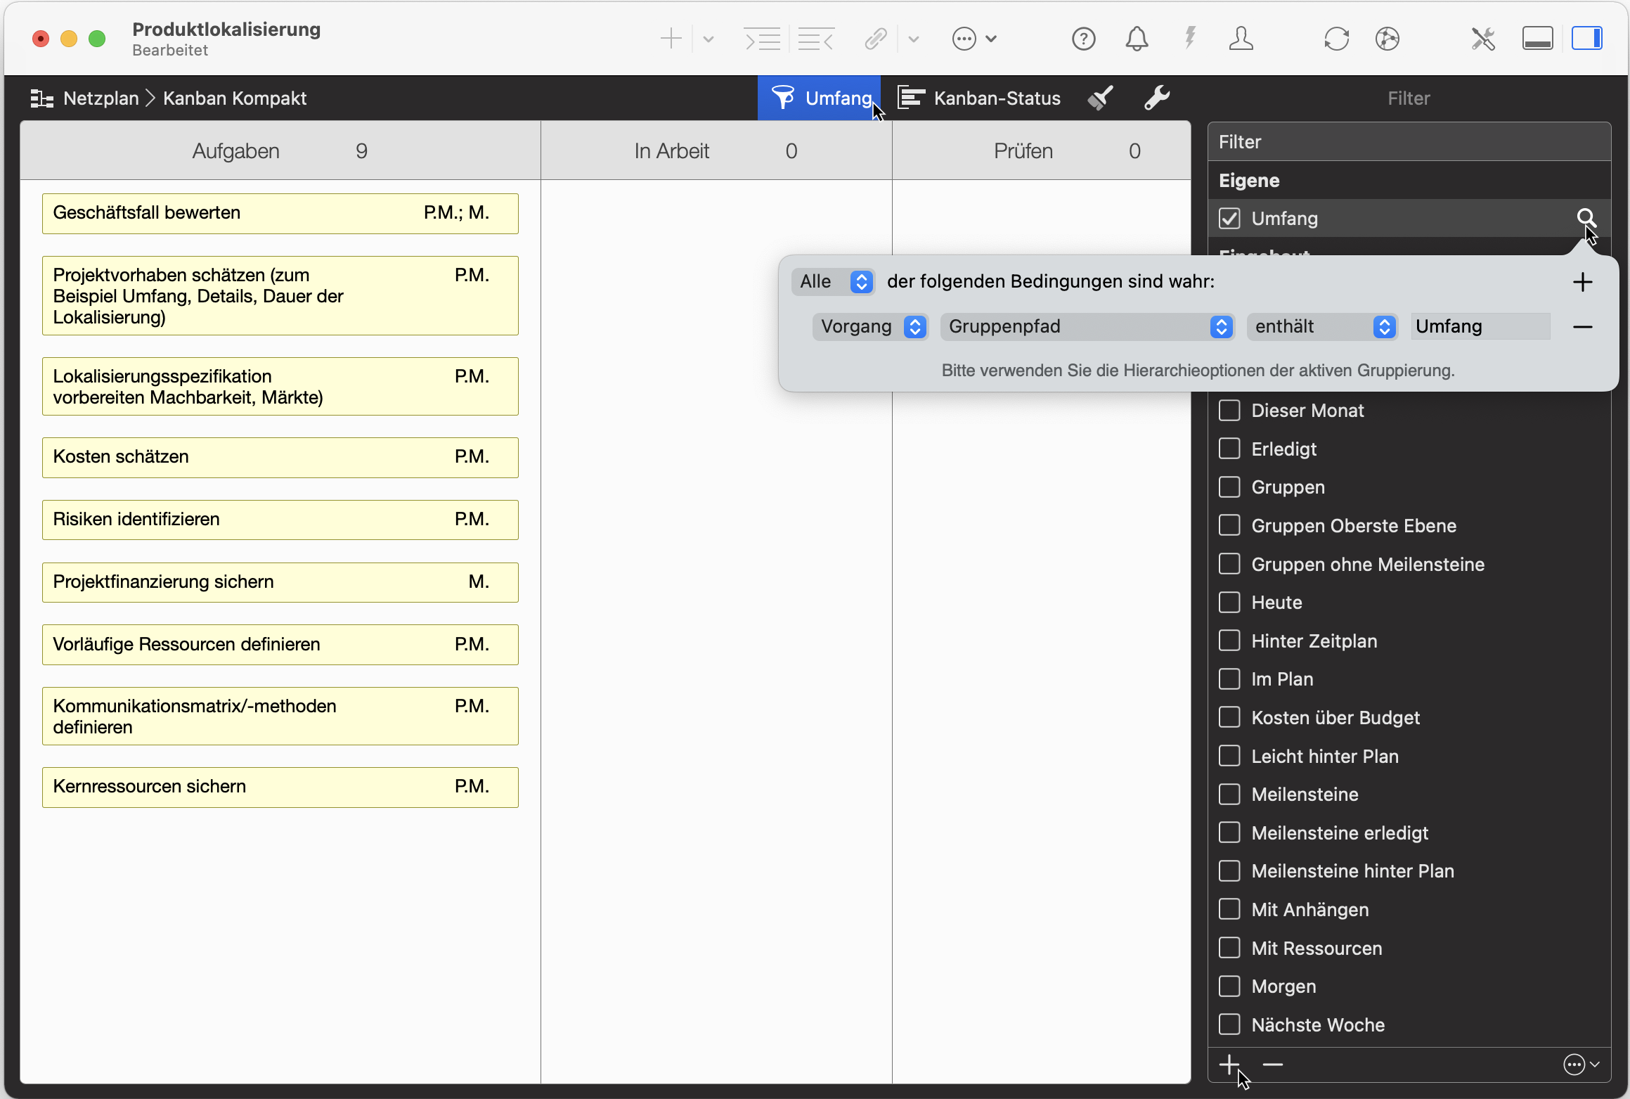The image size is (1630, 1099).
Task: Click the outdent task icon
Action: click(816, 39)
